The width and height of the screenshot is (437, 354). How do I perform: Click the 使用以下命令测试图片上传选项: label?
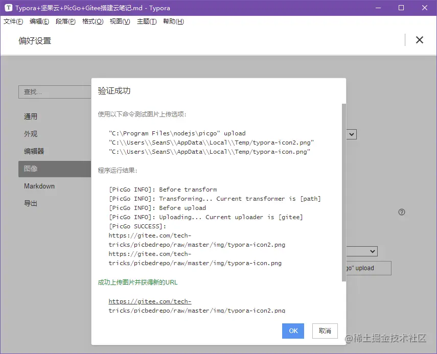pos(142,114)
